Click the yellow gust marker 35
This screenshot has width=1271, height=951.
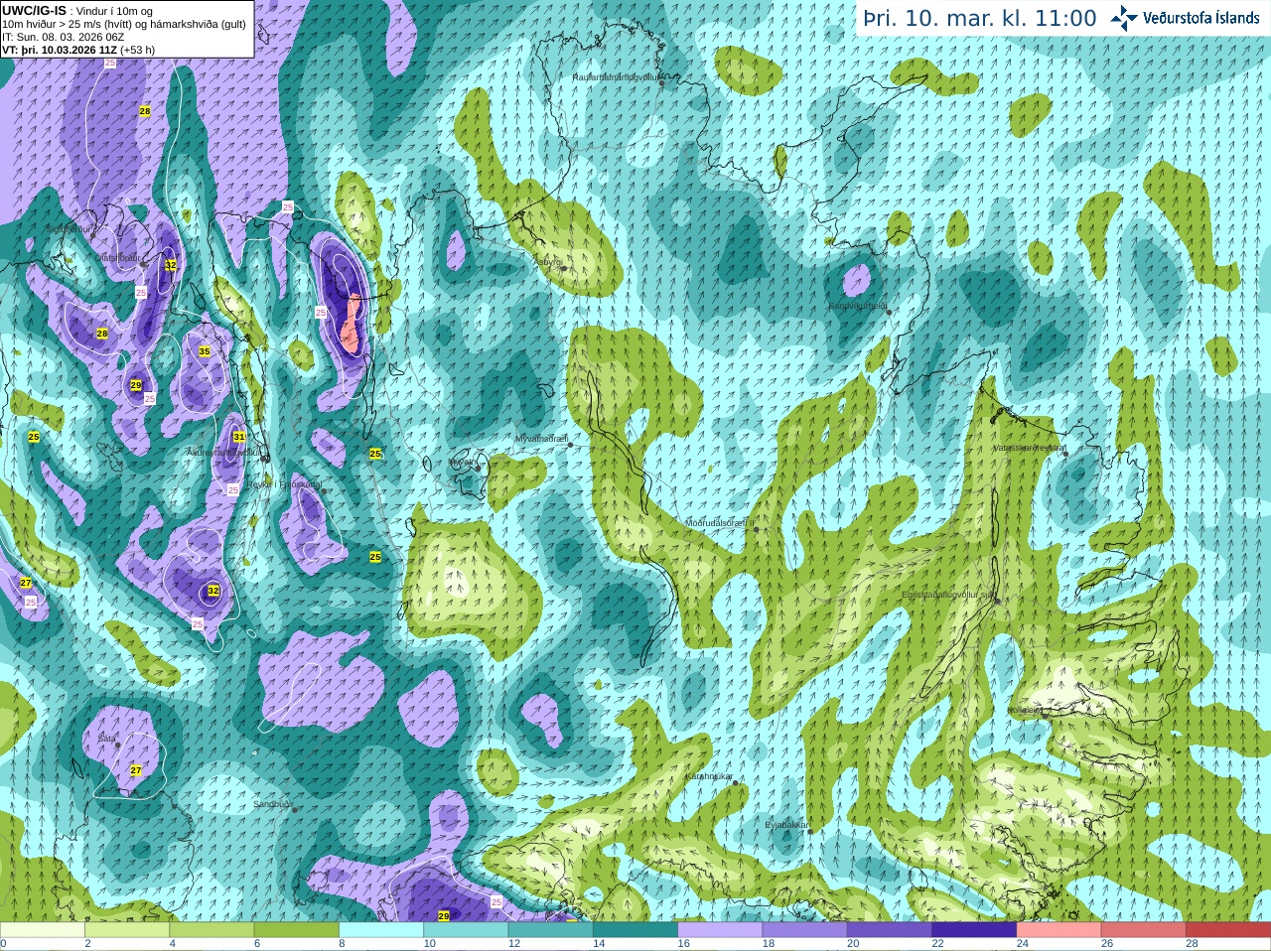click(205, 351)
